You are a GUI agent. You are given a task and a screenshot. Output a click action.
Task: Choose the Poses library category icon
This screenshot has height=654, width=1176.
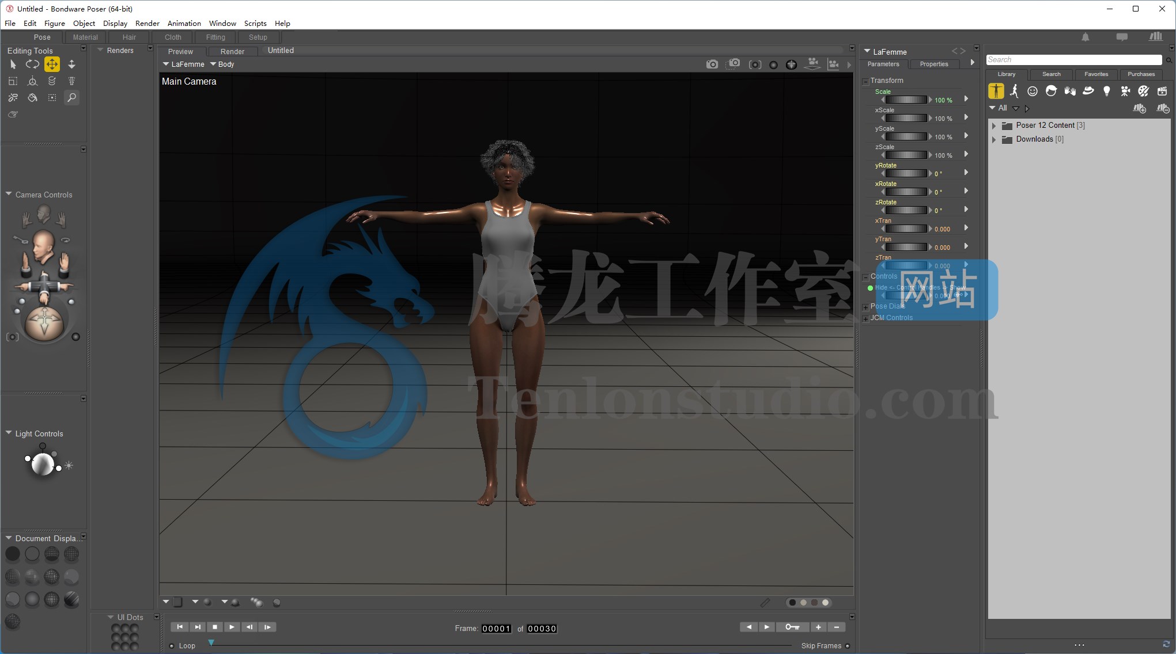(1014, 91)
